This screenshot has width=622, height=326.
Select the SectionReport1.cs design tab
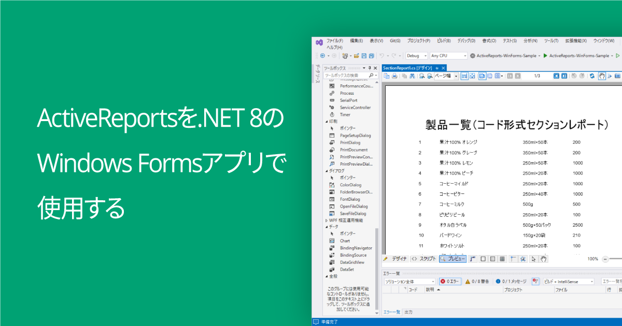click(x=414, y=68)
